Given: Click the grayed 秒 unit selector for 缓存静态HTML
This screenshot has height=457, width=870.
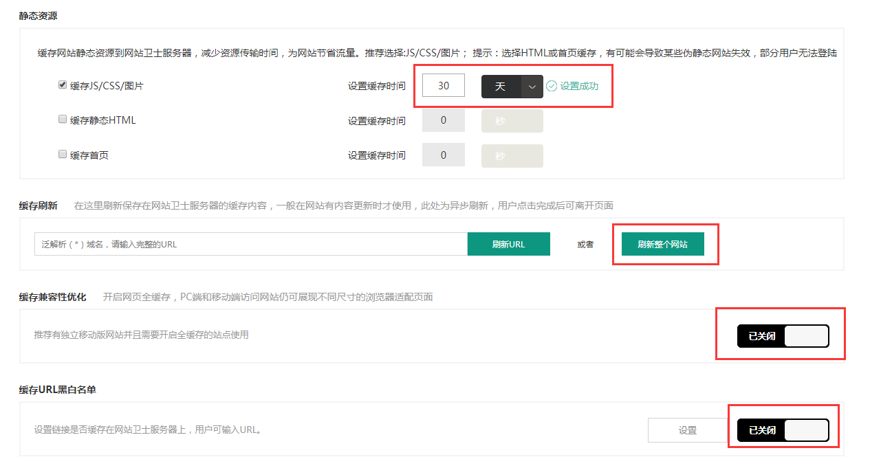Looking at the screenshot, I should tap(512, 120).
